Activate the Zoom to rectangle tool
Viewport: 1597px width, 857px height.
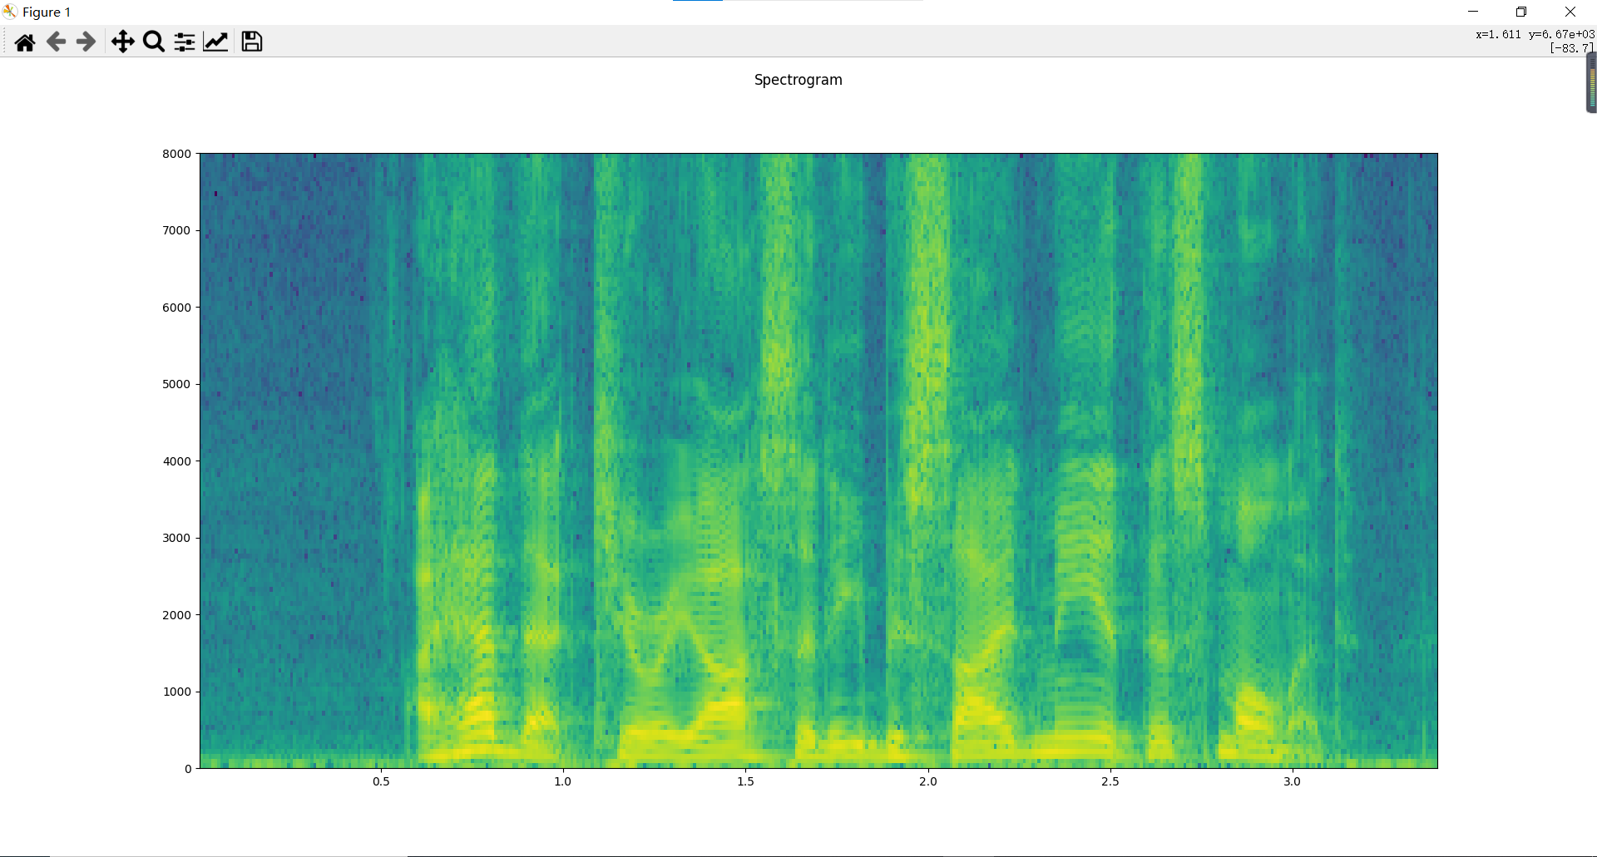[154, 42]
